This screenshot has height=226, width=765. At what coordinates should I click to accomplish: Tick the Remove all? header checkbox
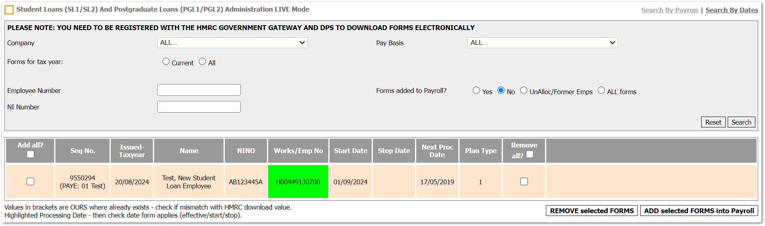[x=530, y=154]
